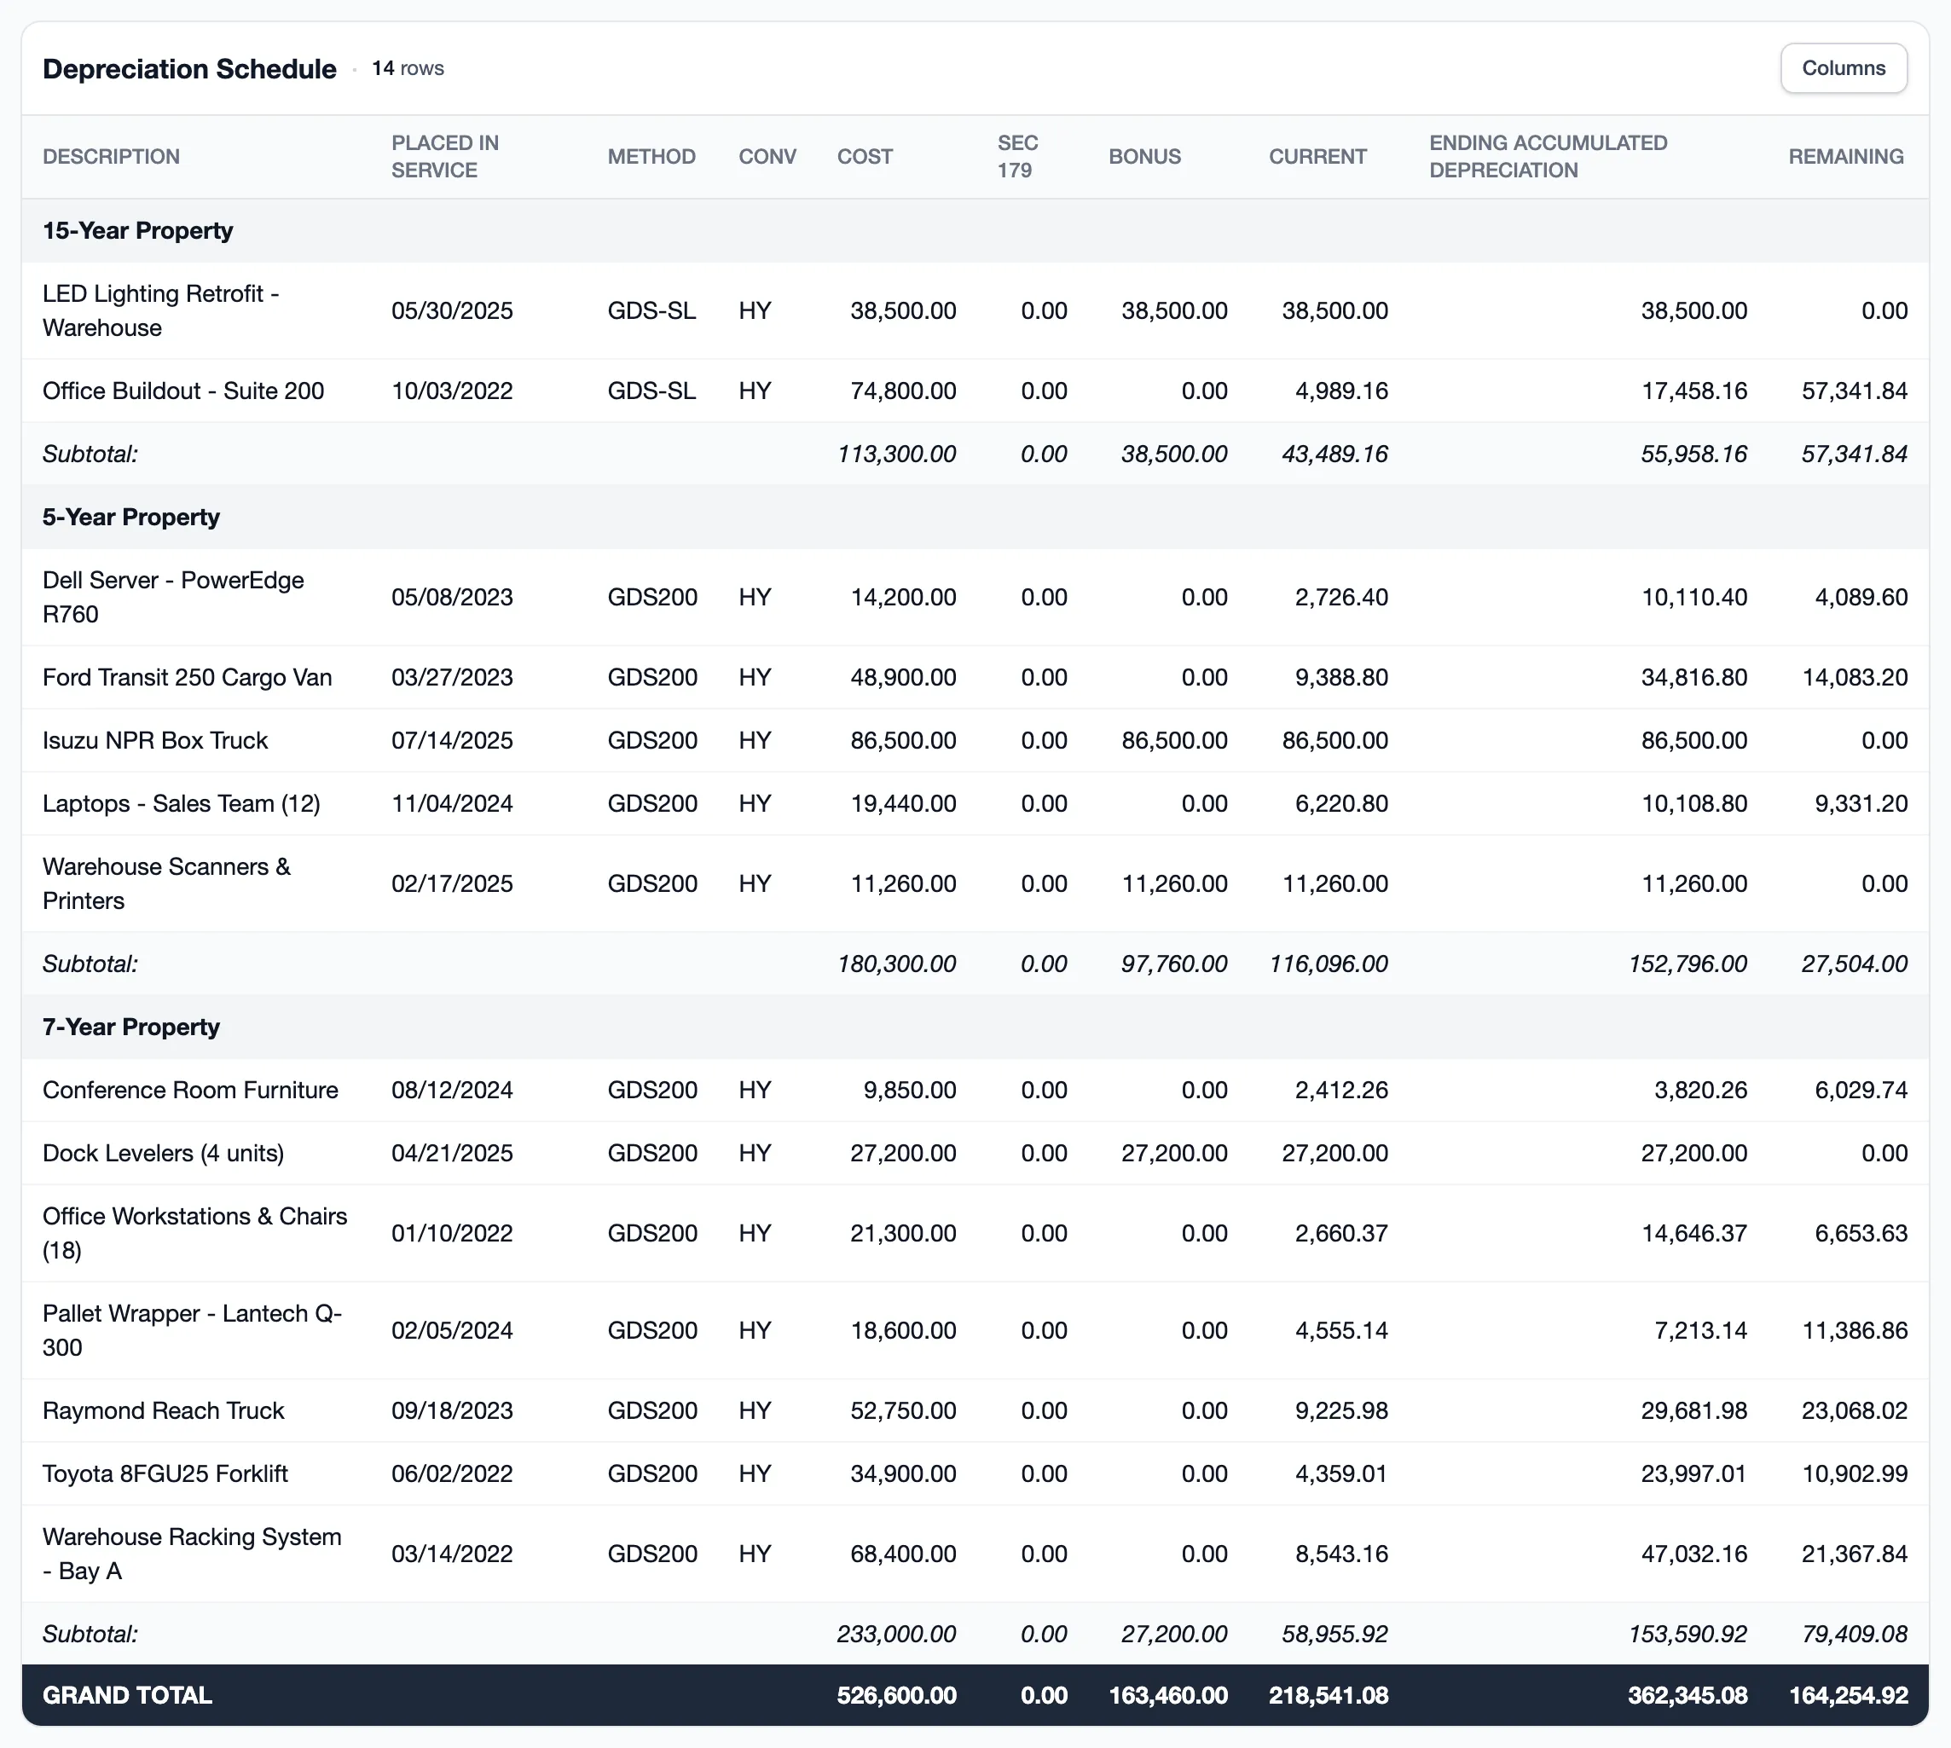Click the CONV column header
Screen dimensions: 1951x1748
tap(767, 157)
